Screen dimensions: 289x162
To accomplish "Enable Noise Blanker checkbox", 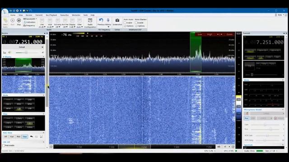I will tap(136, 23).
